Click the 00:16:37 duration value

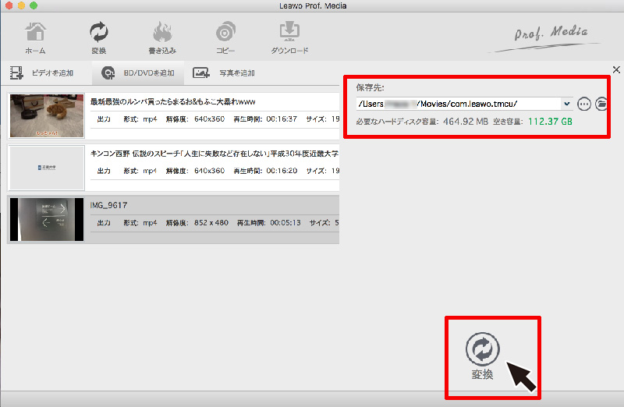click(282, 119)
